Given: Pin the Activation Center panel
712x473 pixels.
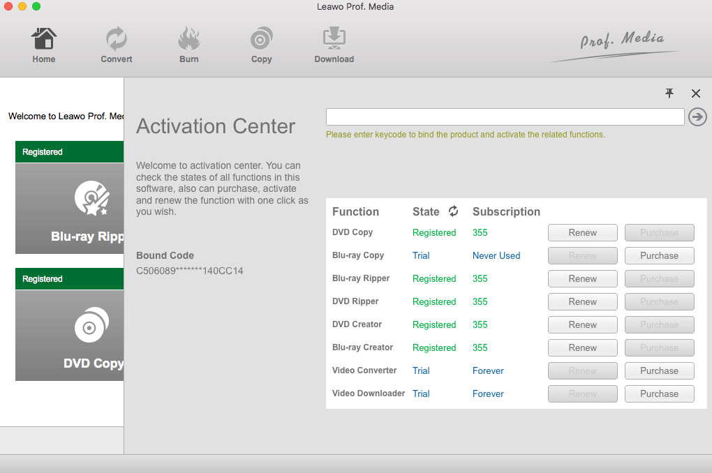Looking at the screenshot, I should [x=670, y=93].
